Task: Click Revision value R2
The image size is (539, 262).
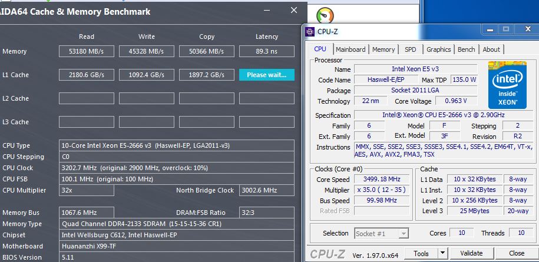Action: (x=518, y=136)
